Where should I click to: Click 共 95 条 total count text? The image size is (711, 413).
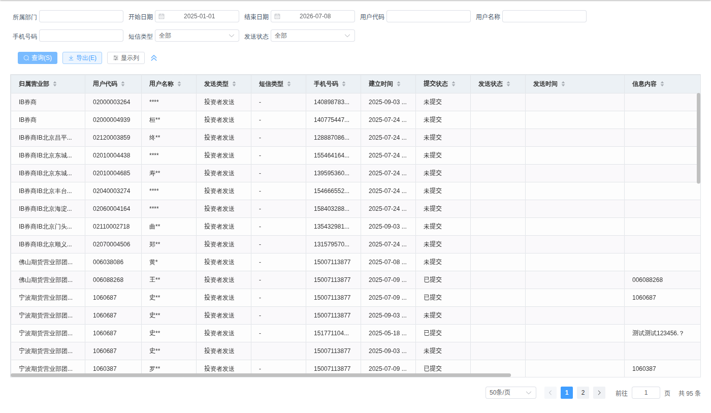tap(690, 393)
